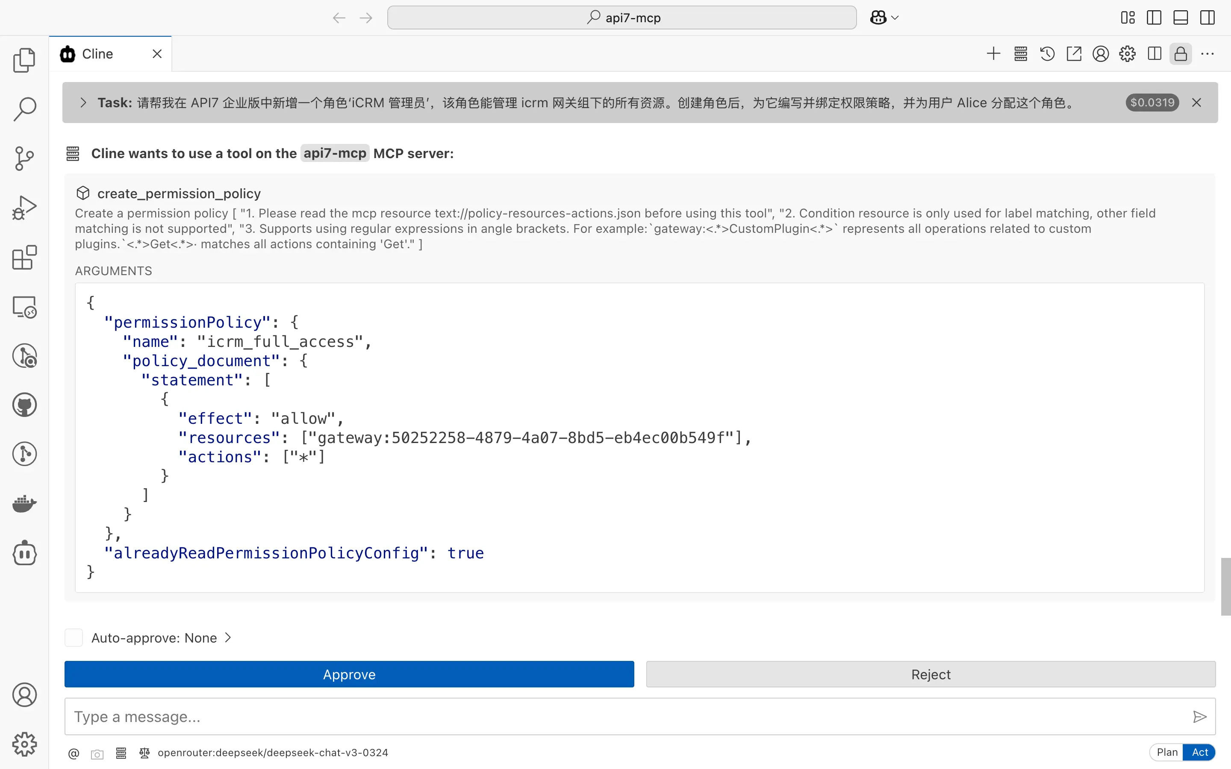Open Manage gear at bottom of activity bar
This screenshot has height=769, width=1231.
[x=24, y=744]
